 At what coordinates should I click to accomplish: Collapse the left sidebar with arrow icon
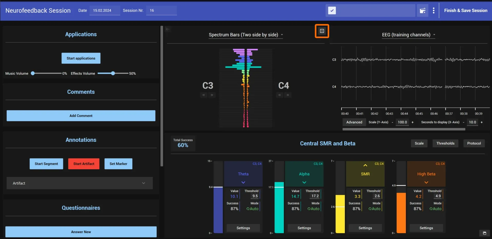click(x=168, y=29)
